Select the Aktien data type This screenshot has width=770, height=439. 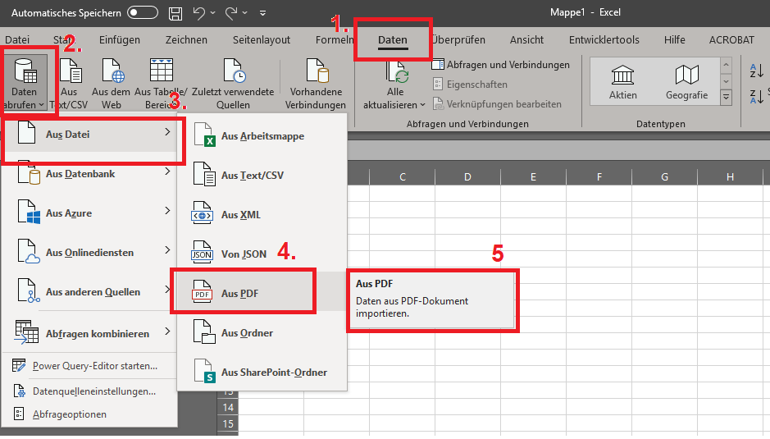coord(622,82)
